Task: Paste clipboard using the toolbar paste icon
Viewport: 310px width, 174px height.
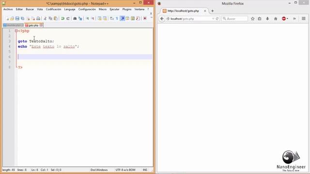Action: pos(56,18)
